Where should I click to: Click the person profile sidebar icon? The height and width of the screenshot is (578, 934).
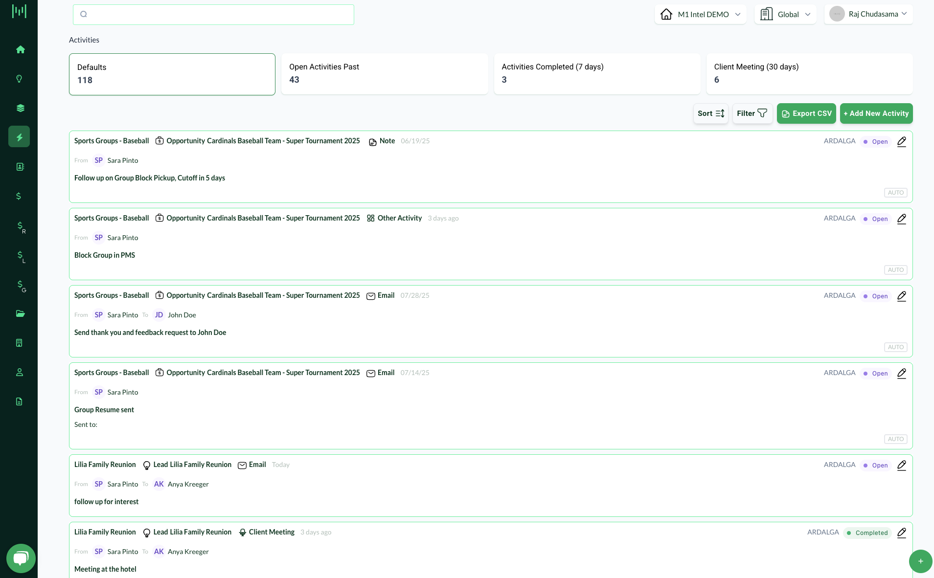(x=20, y=372)
